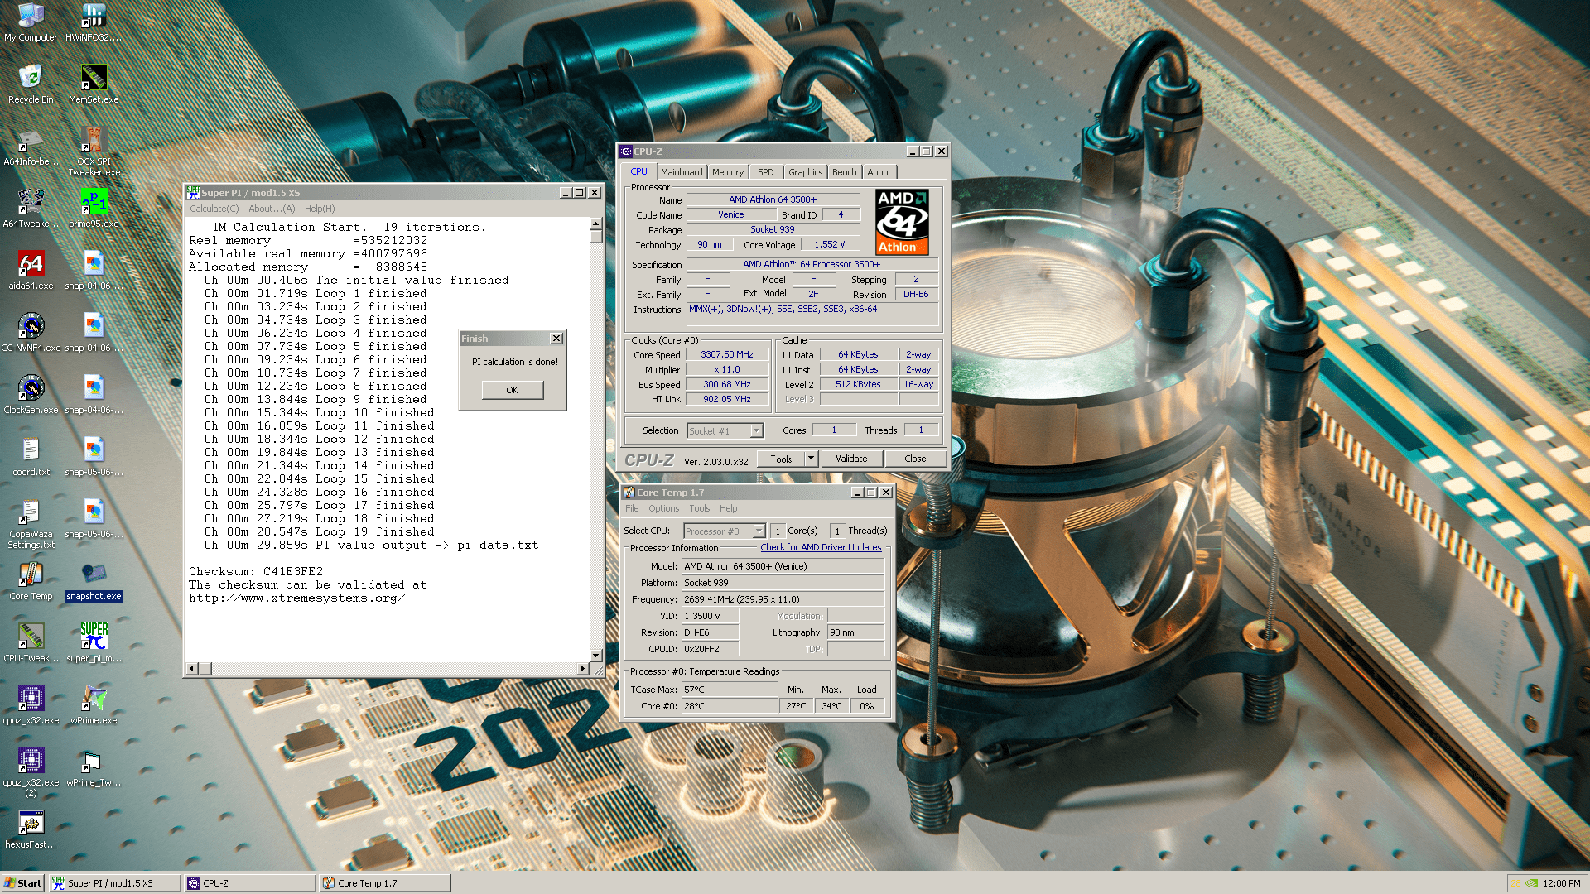This screenshot has height=894, width=1590.
Task: Open hexusFast desktop icon
Action: point(31,829)
